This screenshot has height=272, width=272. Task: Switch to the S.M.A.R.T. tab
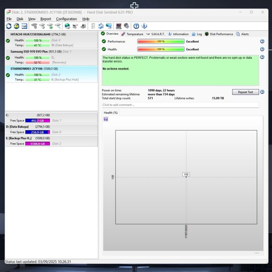(x=155, y=34)
